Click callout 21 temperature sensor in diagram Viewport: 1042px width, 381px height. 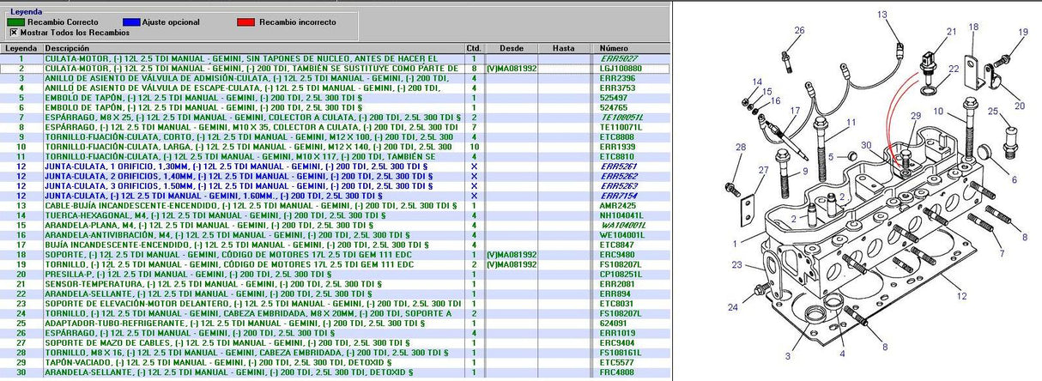950,32
